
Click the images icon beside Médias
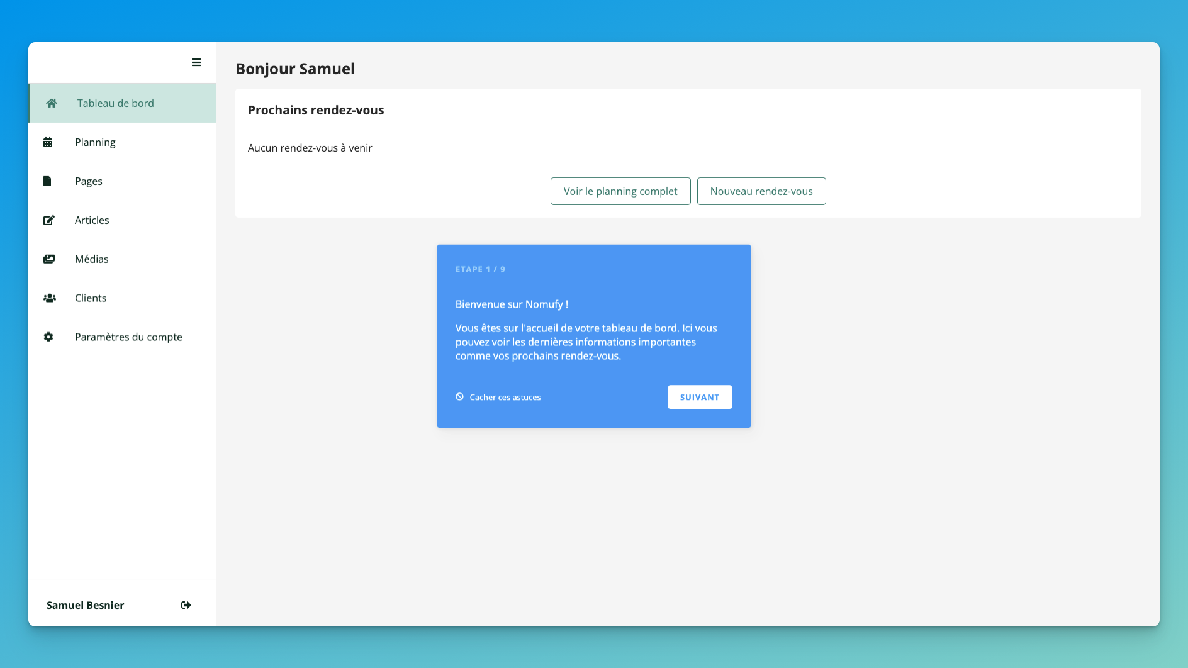48,259
